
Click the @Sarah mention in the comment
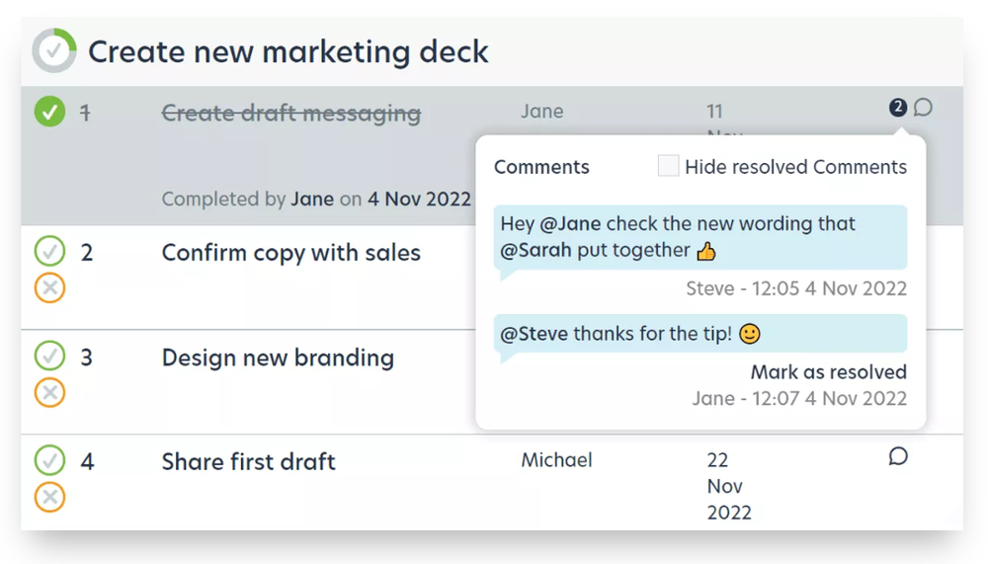tap(535, 250)
